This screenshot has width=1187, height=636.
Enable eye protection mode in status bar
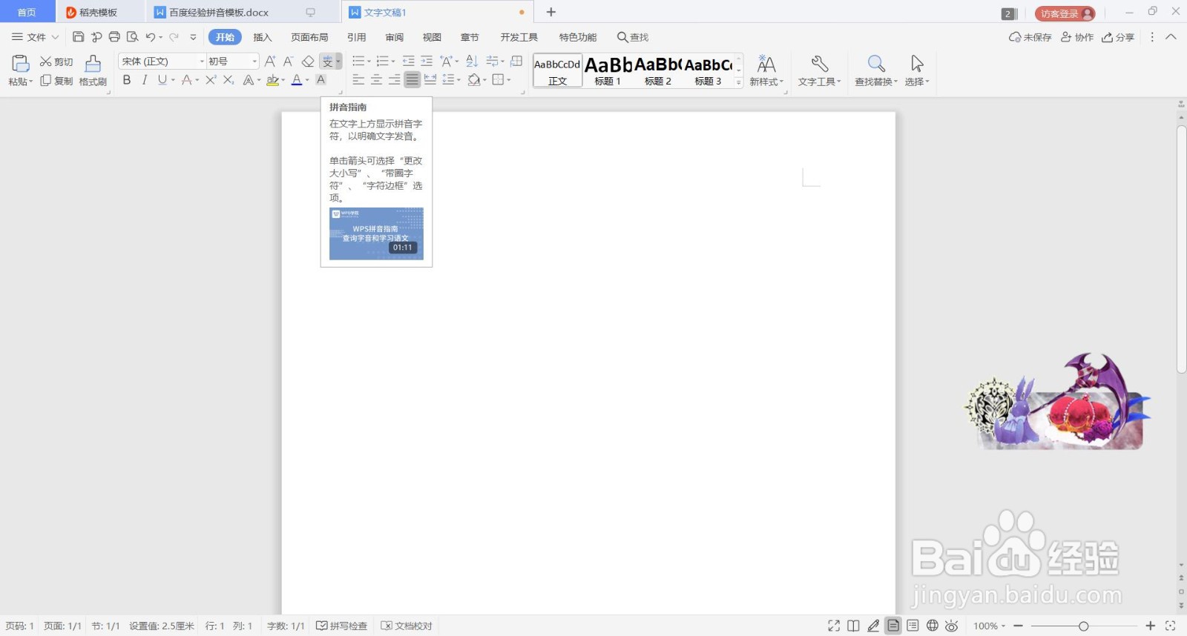952,626
